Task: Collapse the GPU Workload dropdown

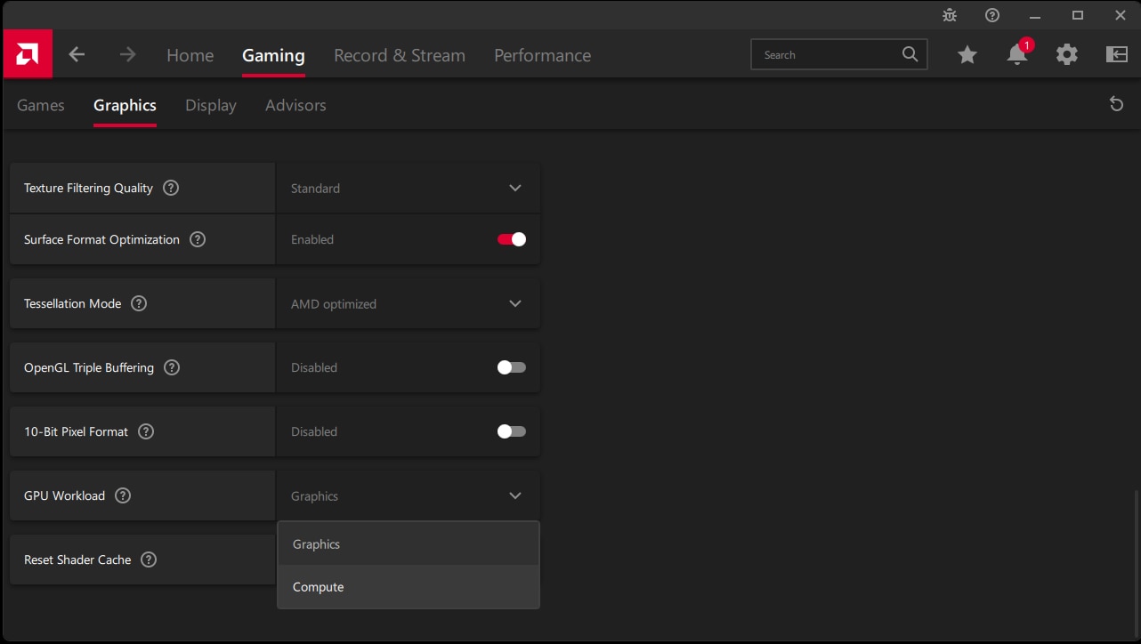Action: 409,495
